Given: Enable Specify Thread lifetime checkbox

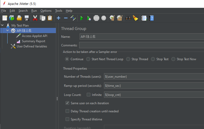Looking at the screenshot, I should click(67, 119).
